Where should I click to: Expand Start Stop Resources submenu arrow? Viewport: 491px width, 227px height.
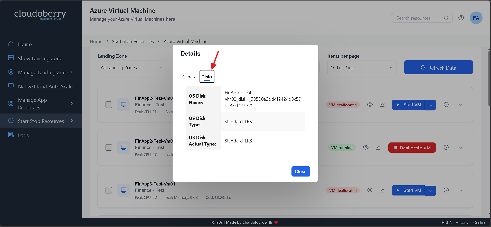click(x=72, y=121)
